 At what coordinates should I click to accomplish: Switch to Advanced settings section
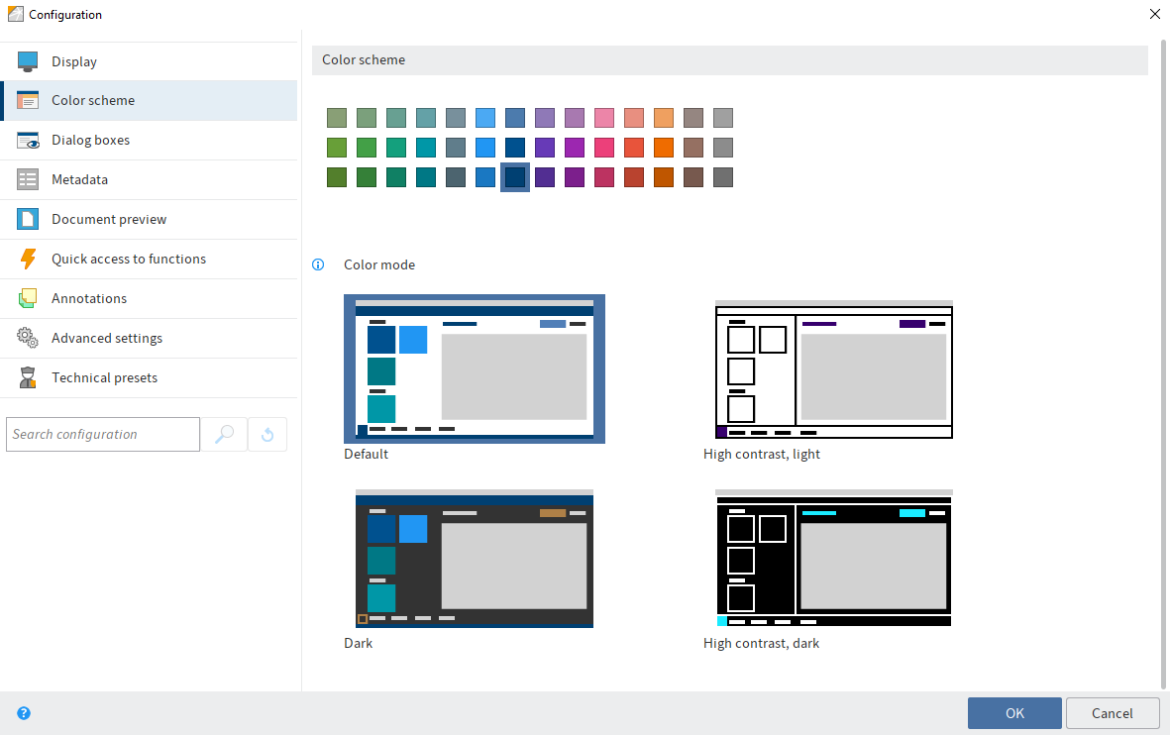coord(107,339)
